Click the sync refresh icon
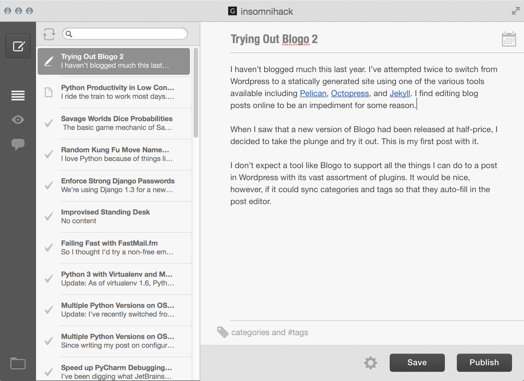 point(49,34)
